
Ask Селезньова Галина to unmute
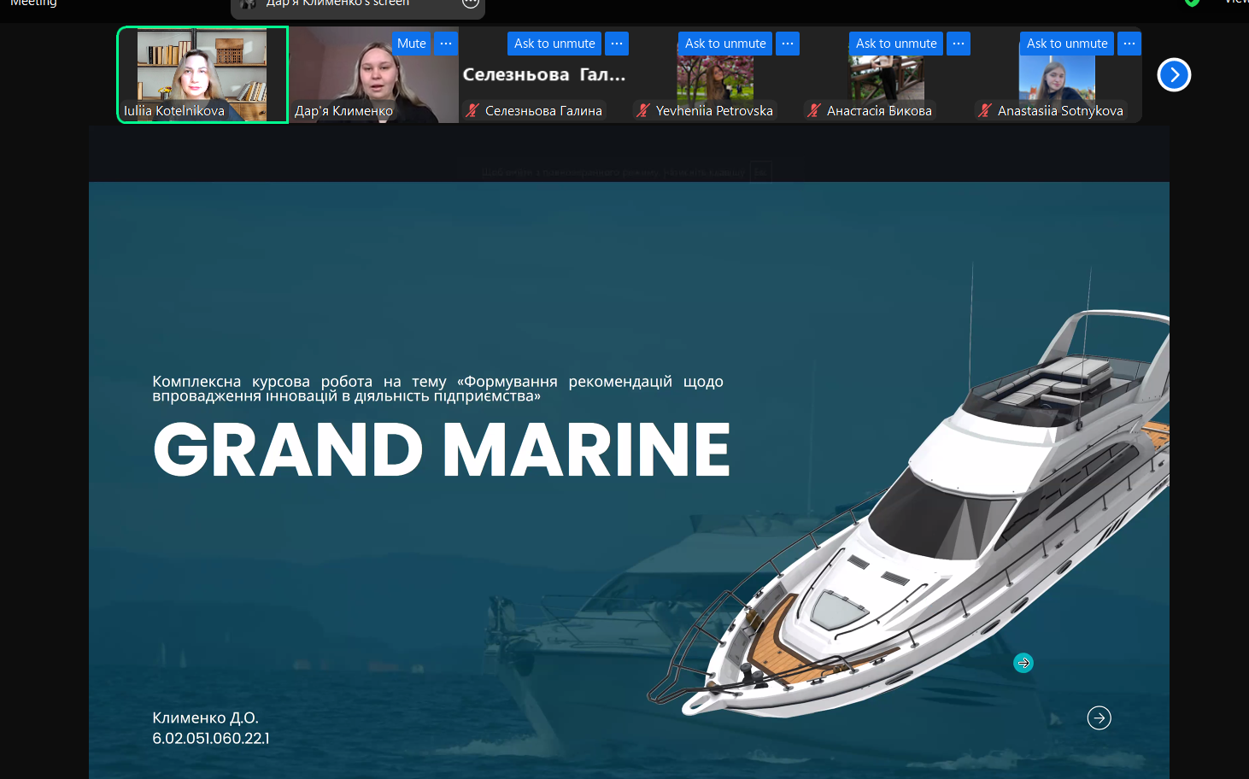coord(554,44)
